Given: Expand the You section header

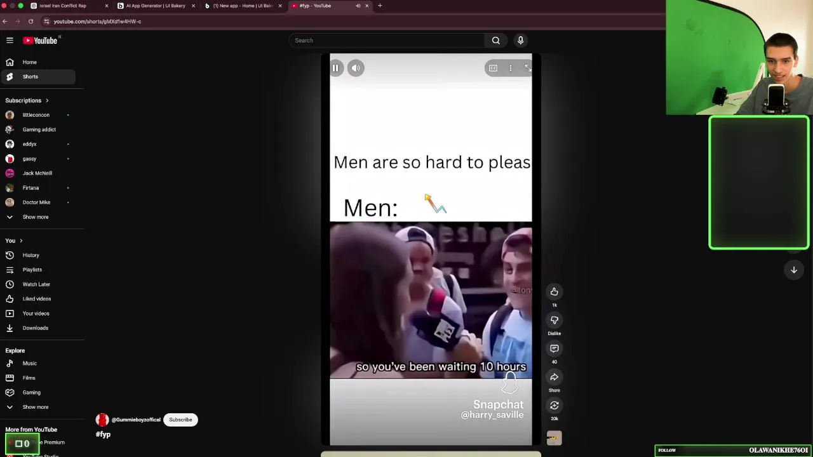Looking at the screenshot, I should tap(14, 241).
